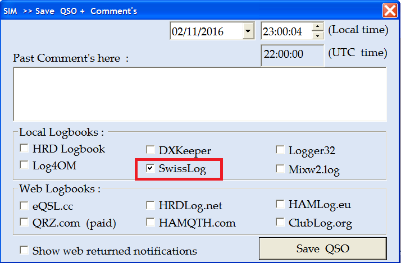This screenshot has width=401, height=263.
Task: Click the UTC time field
Action: tap(292, 54)
